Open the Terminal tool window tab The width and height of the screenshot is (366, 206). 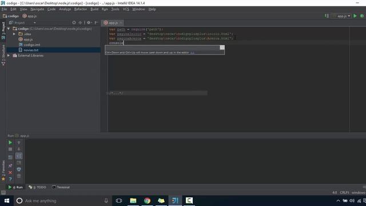click(x=61, y=187)
